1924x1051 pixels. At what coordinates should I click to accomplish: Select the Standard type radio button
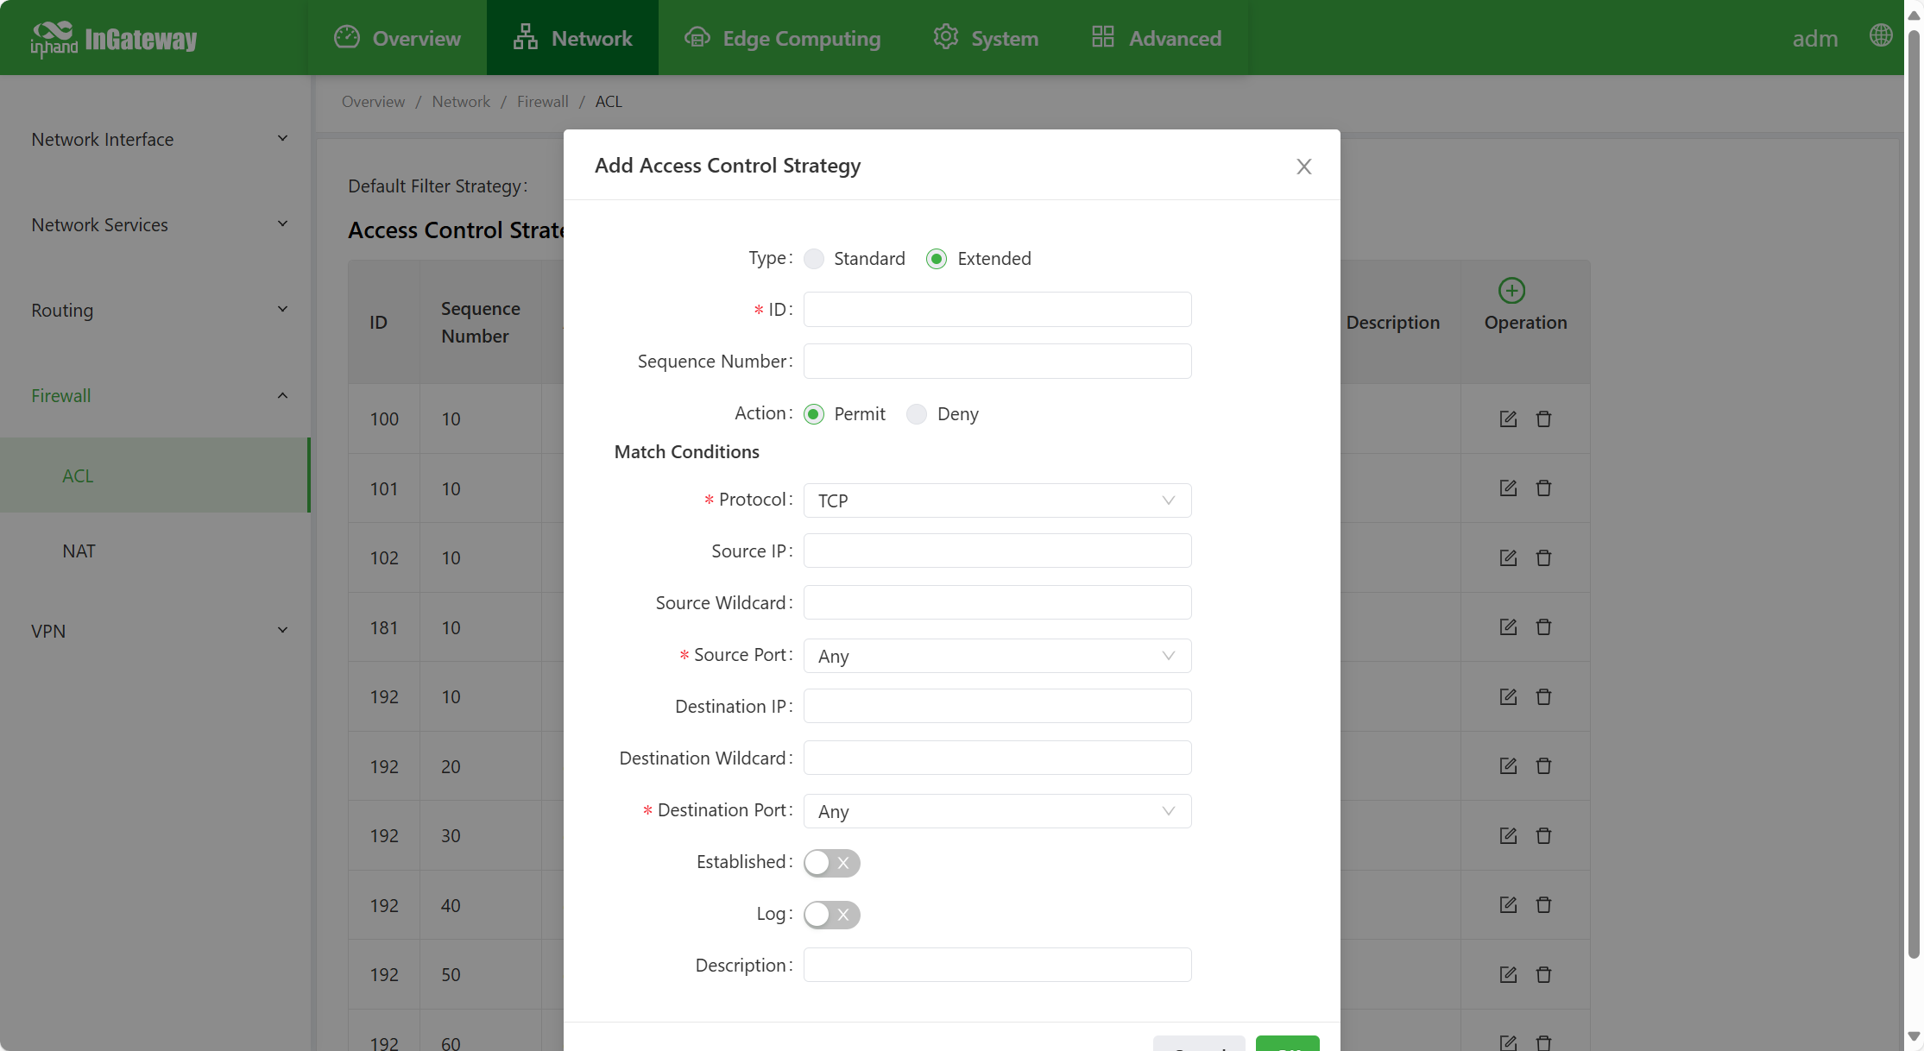[814, 259]
